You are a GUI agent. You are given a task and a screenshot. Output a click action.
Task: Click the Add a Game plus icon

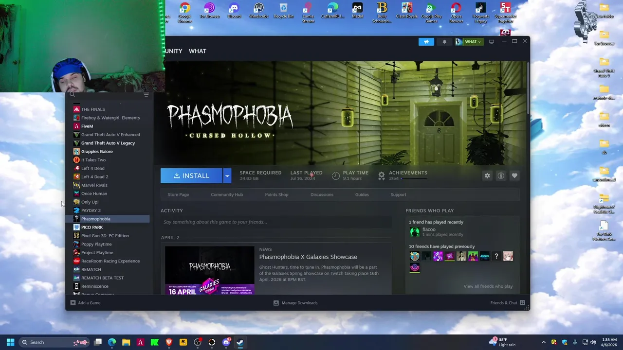pos(73,303)
